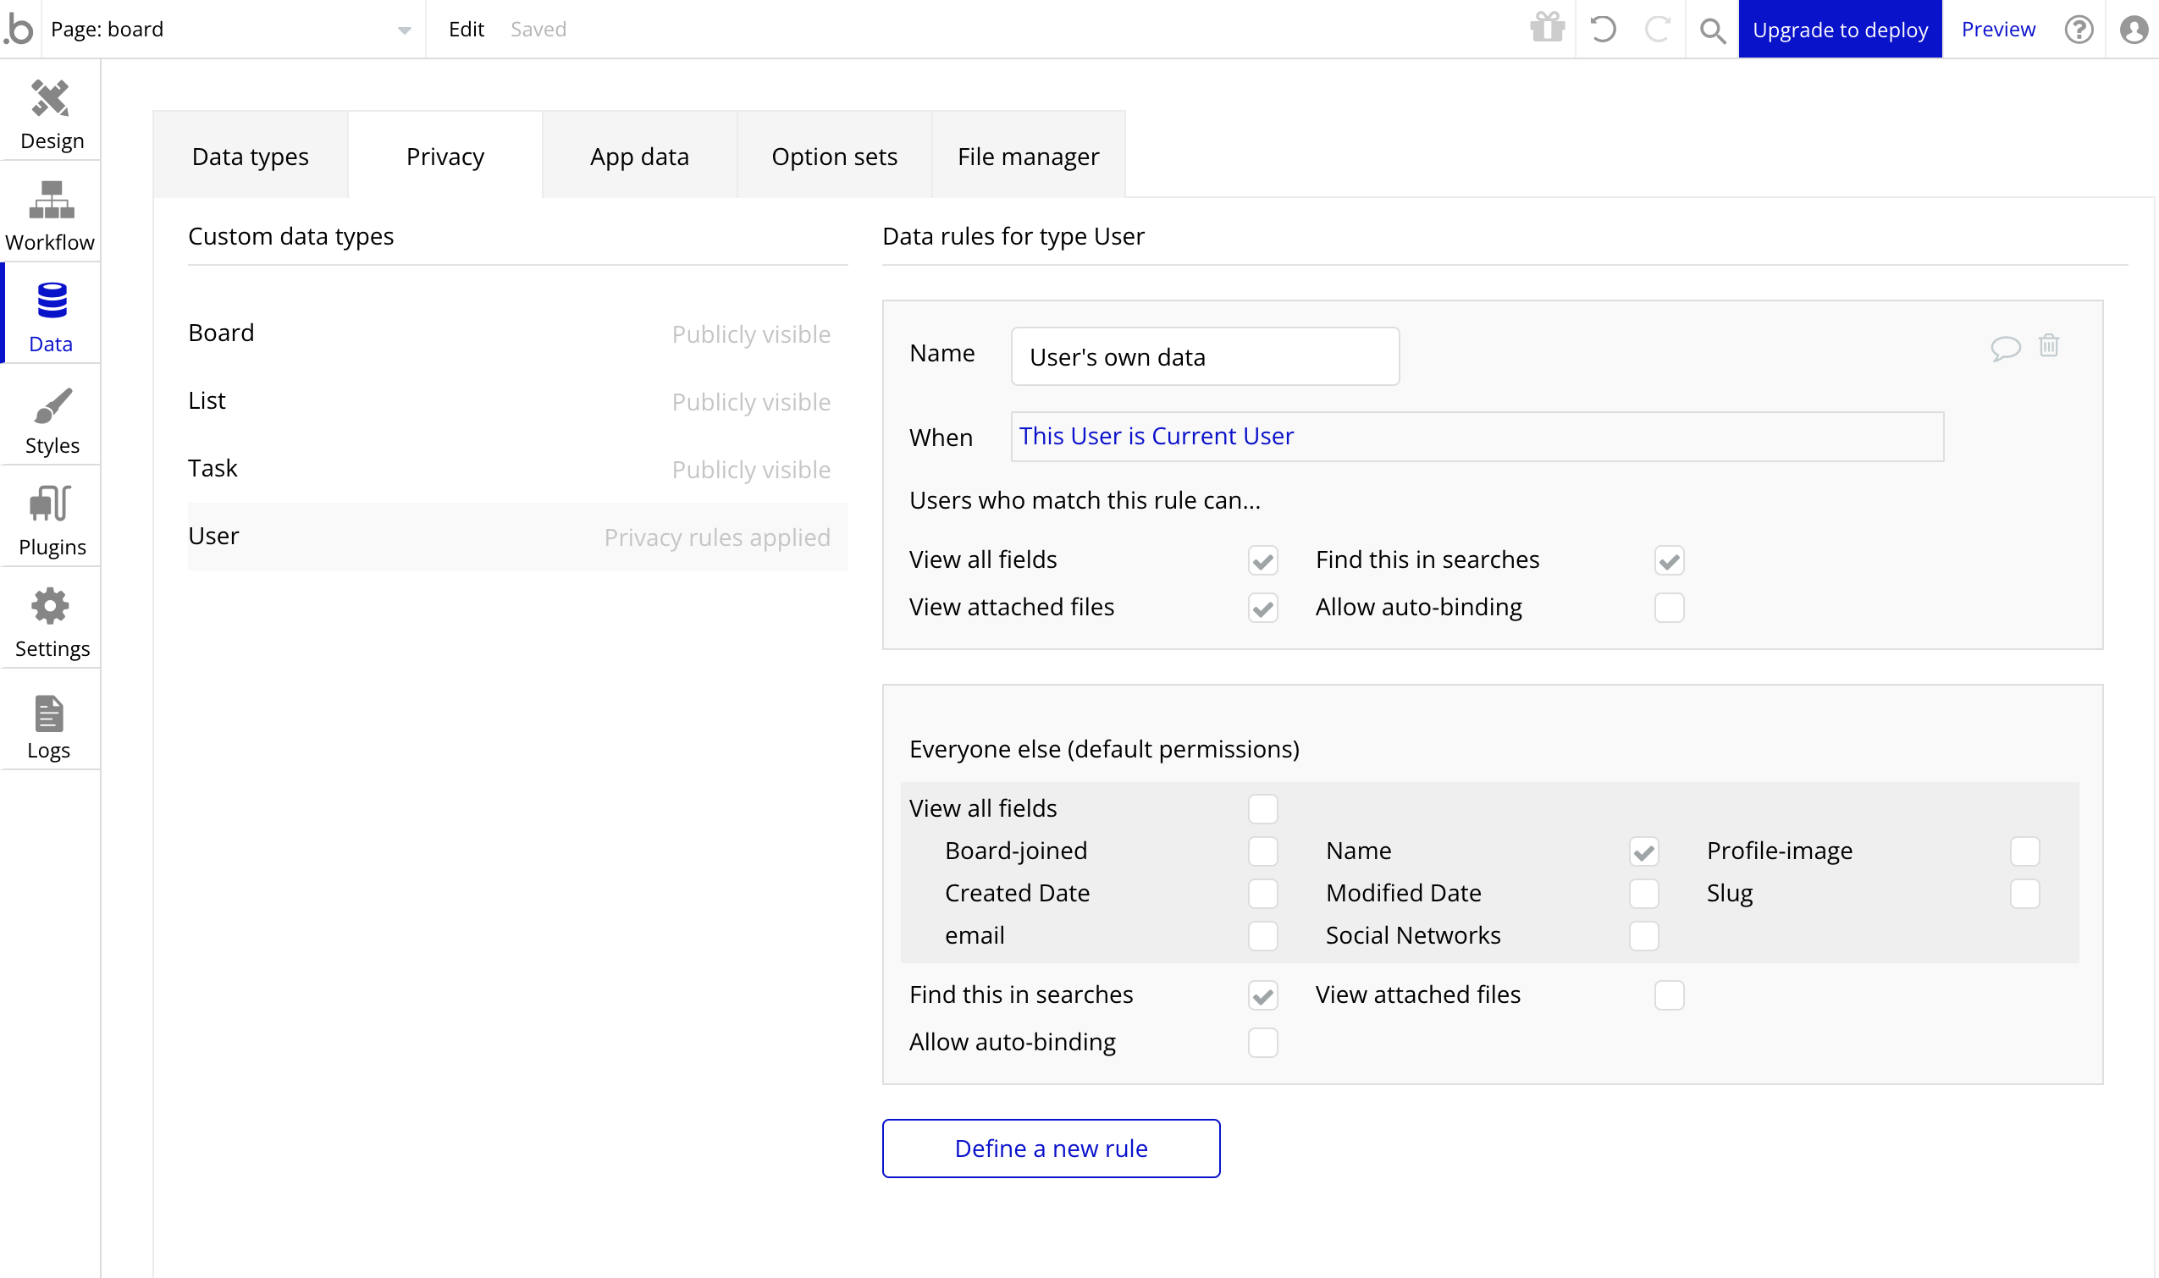Click Define a new rule button
Screen dimensions: 2159x1278
[x=1050, y=1148]
